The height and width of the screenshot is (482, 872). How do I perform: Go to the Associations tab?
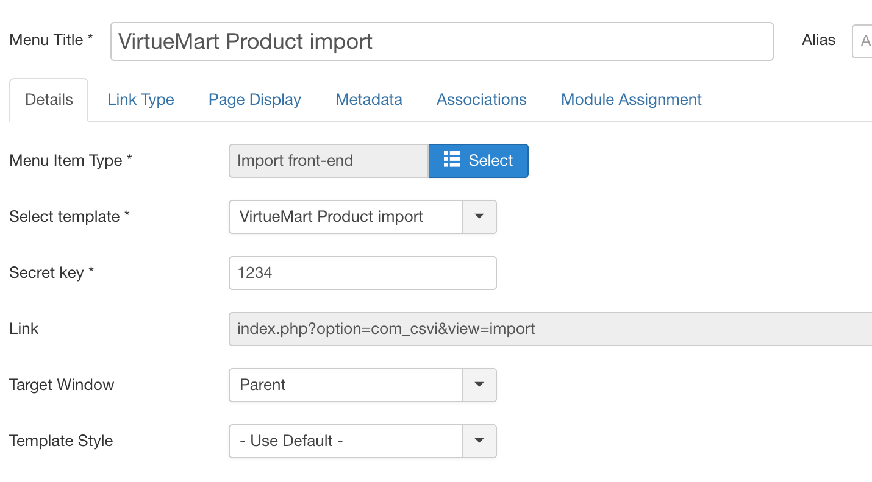482,100
